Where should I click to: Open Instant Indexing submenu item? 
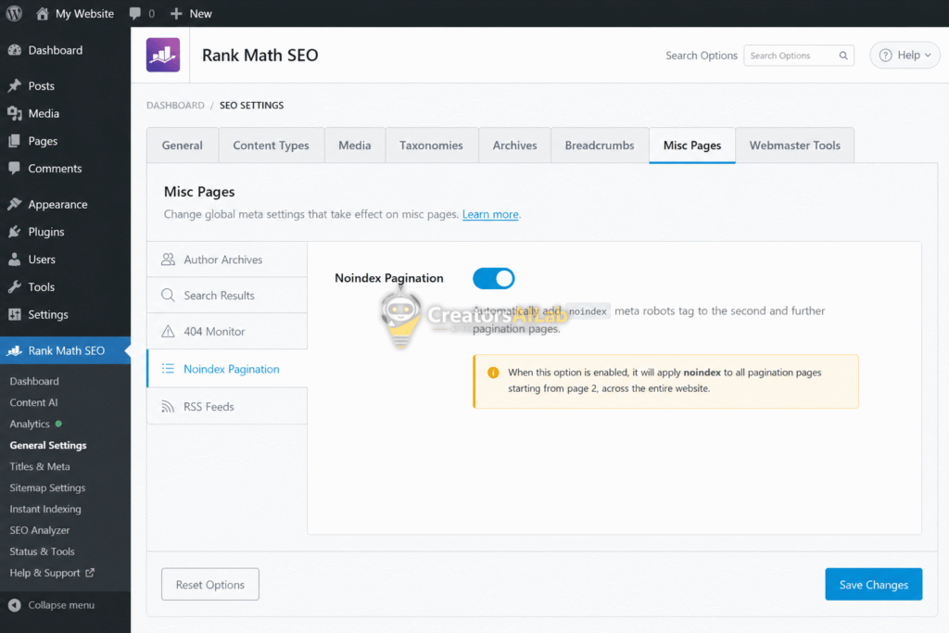[45, 509]
